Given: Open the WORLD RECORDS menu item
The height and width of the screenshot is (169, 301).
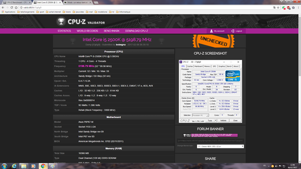Looking at the screenshot, I should coord(87,31).
